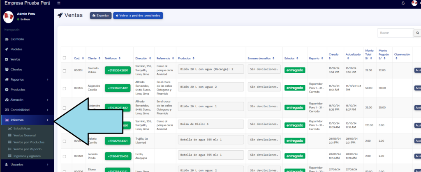Sort by Monto Total S/ column header
Image resolution: width=421 pixels, height=172 pixels.
(369, 54)
